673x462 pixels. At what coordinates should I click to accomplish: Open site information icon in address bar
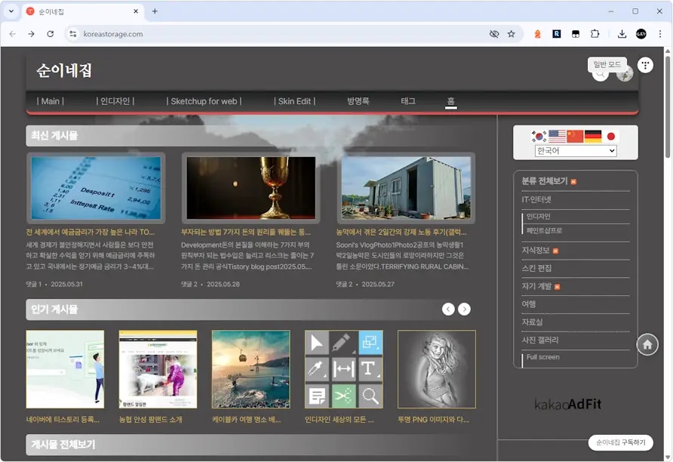pyautogui.click(x=73, y=34)
